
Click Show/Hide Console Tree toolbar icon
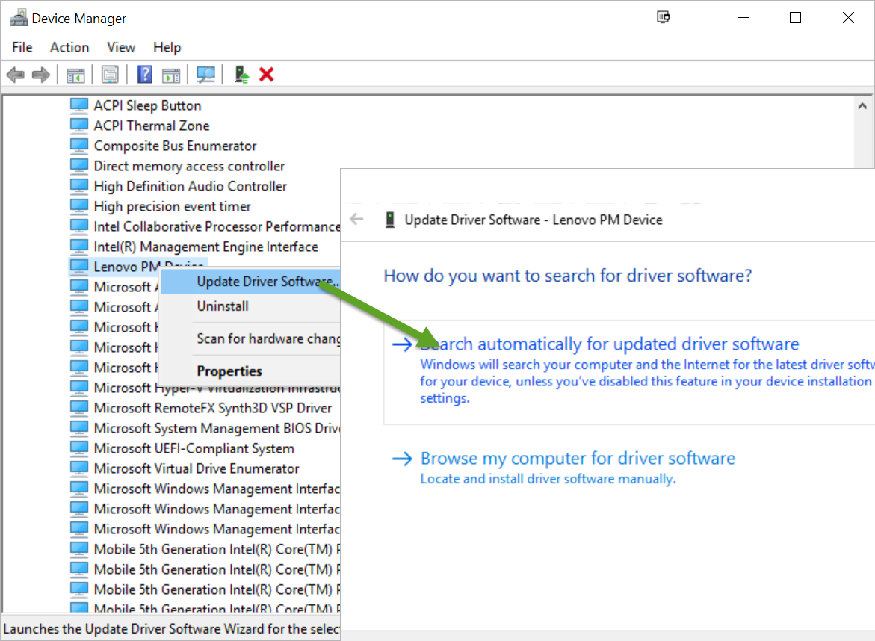click(x=75, y=75)
